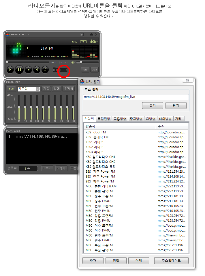The width and height of the screenshot is (205, 276).
Task: Select the SBS 청주 PowerFM row
Action: (x=136, y=182)
